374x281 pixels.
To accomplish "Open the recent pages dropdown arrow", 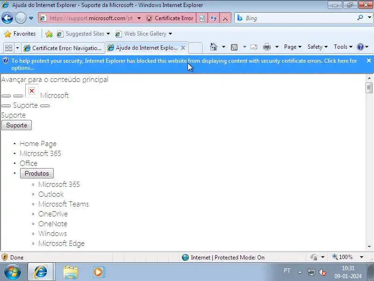I will coord(31,18).
